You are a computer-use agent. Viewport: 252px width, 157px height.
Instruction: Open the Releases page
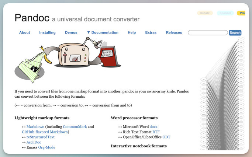pos(174,32)
